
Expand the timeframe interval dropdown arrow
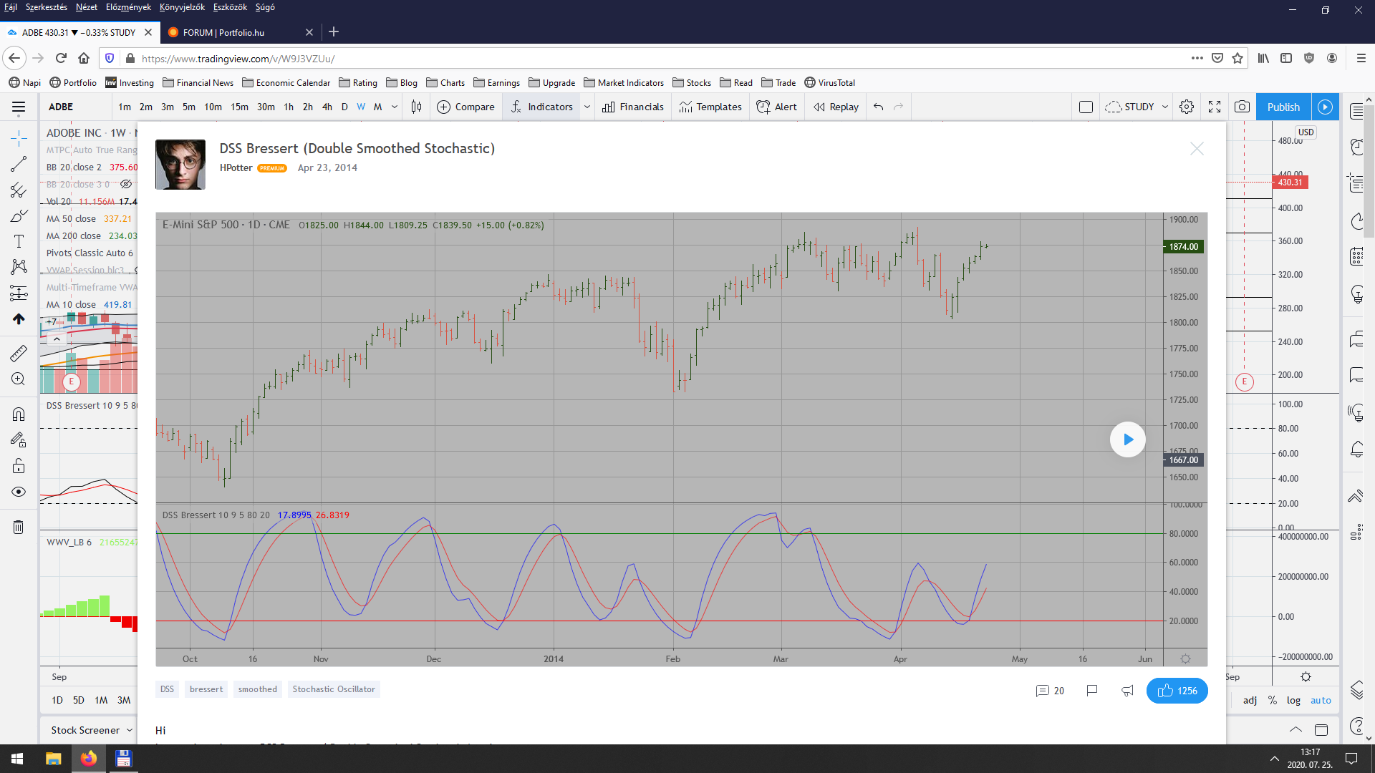[395, 107]
